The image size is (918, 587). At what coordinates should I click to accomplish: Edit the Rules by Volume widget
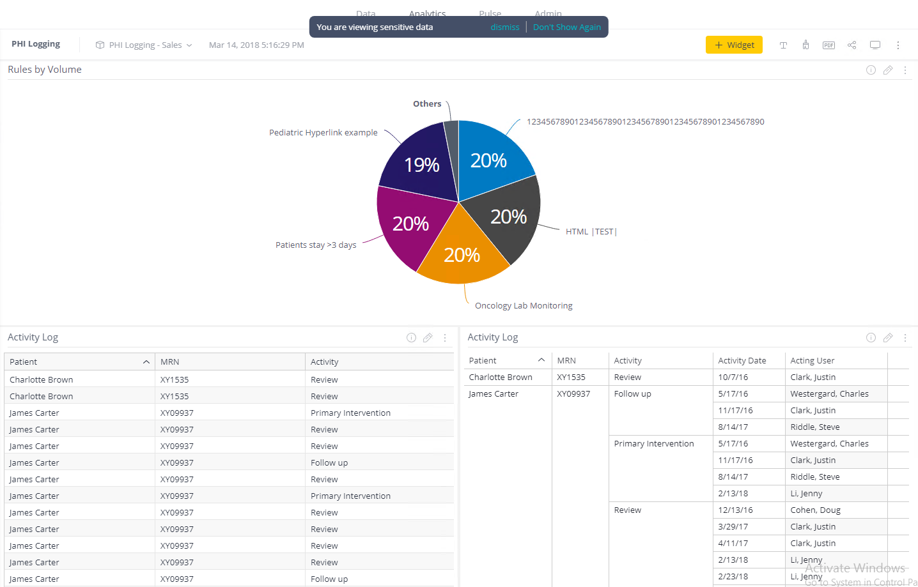point(888,70)
